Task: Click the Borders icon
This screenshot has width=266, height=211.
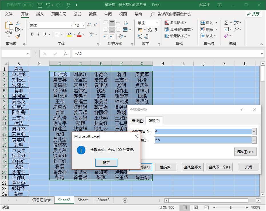Action: pyautogui.click(x=57, y=34)
